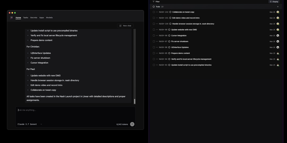Image resolution: width=287 pixels, height=143 pixels.
Task: Open Claude 3.7 Sonnet model dropdown
Action: tap(30, 124)
